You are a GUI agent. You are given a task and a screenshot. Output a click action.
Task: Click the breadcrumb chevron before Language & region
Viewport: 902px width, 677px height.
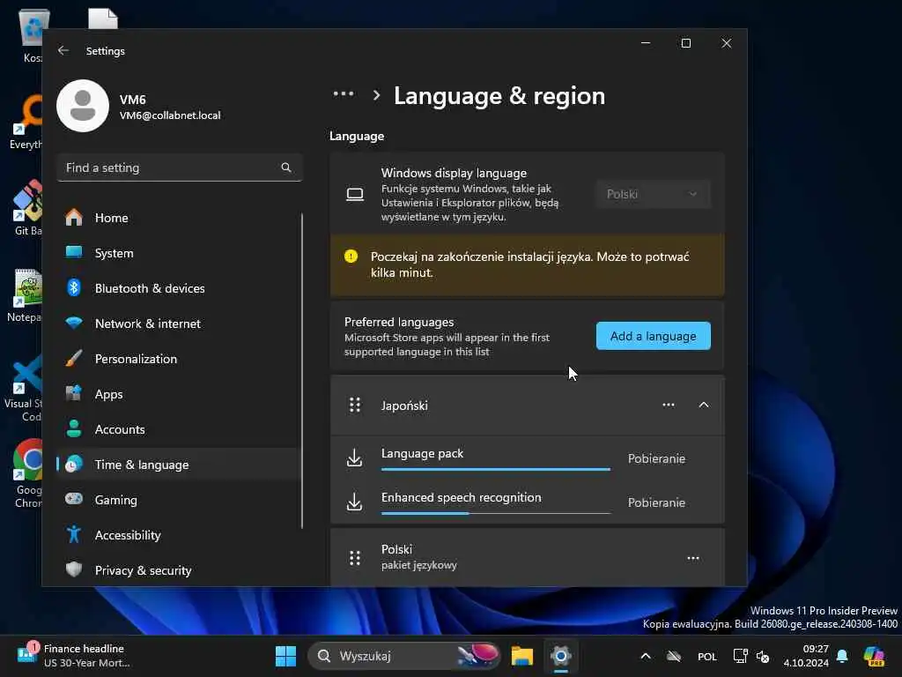[377, 95]
